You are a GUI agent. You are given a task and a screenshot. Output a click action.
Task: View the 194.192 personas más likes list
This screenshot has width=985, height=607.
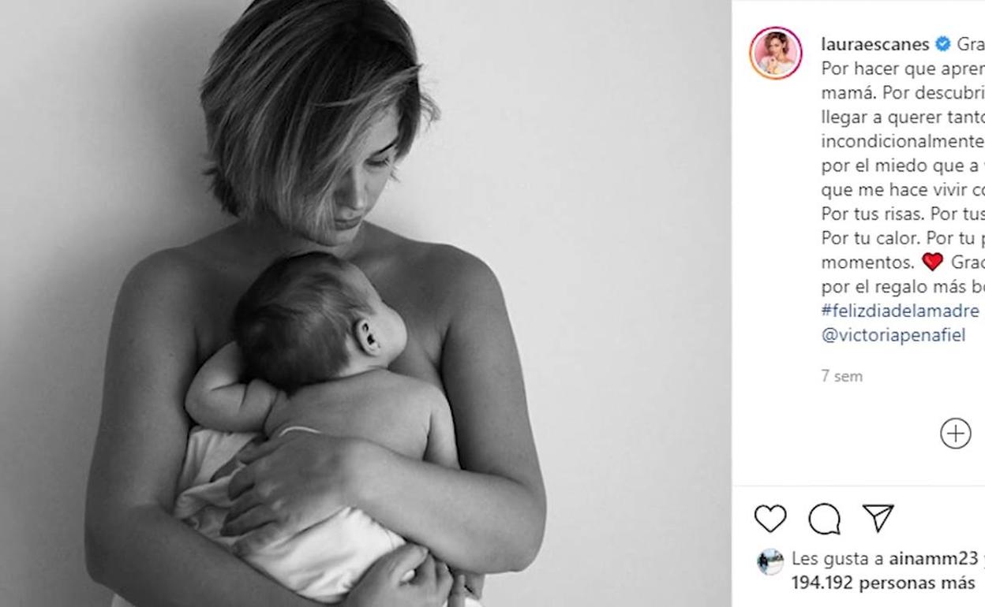(x=884, y=583)
